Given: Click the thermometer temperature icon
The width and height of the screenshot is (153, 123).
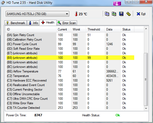Looking at the screenshot, I should pos(76,14).
